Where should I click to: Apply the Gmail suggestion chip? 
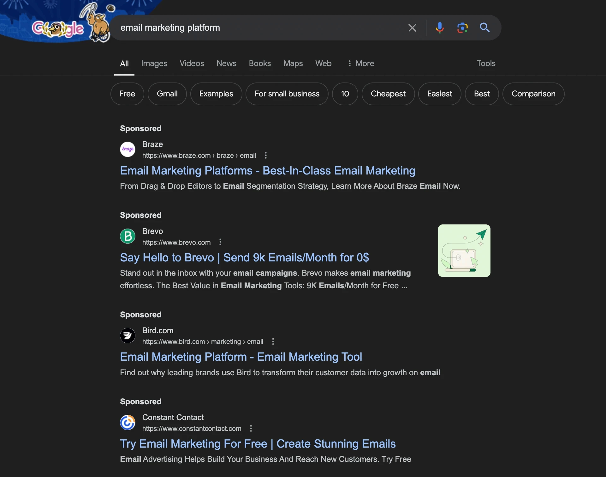[167, 94]
